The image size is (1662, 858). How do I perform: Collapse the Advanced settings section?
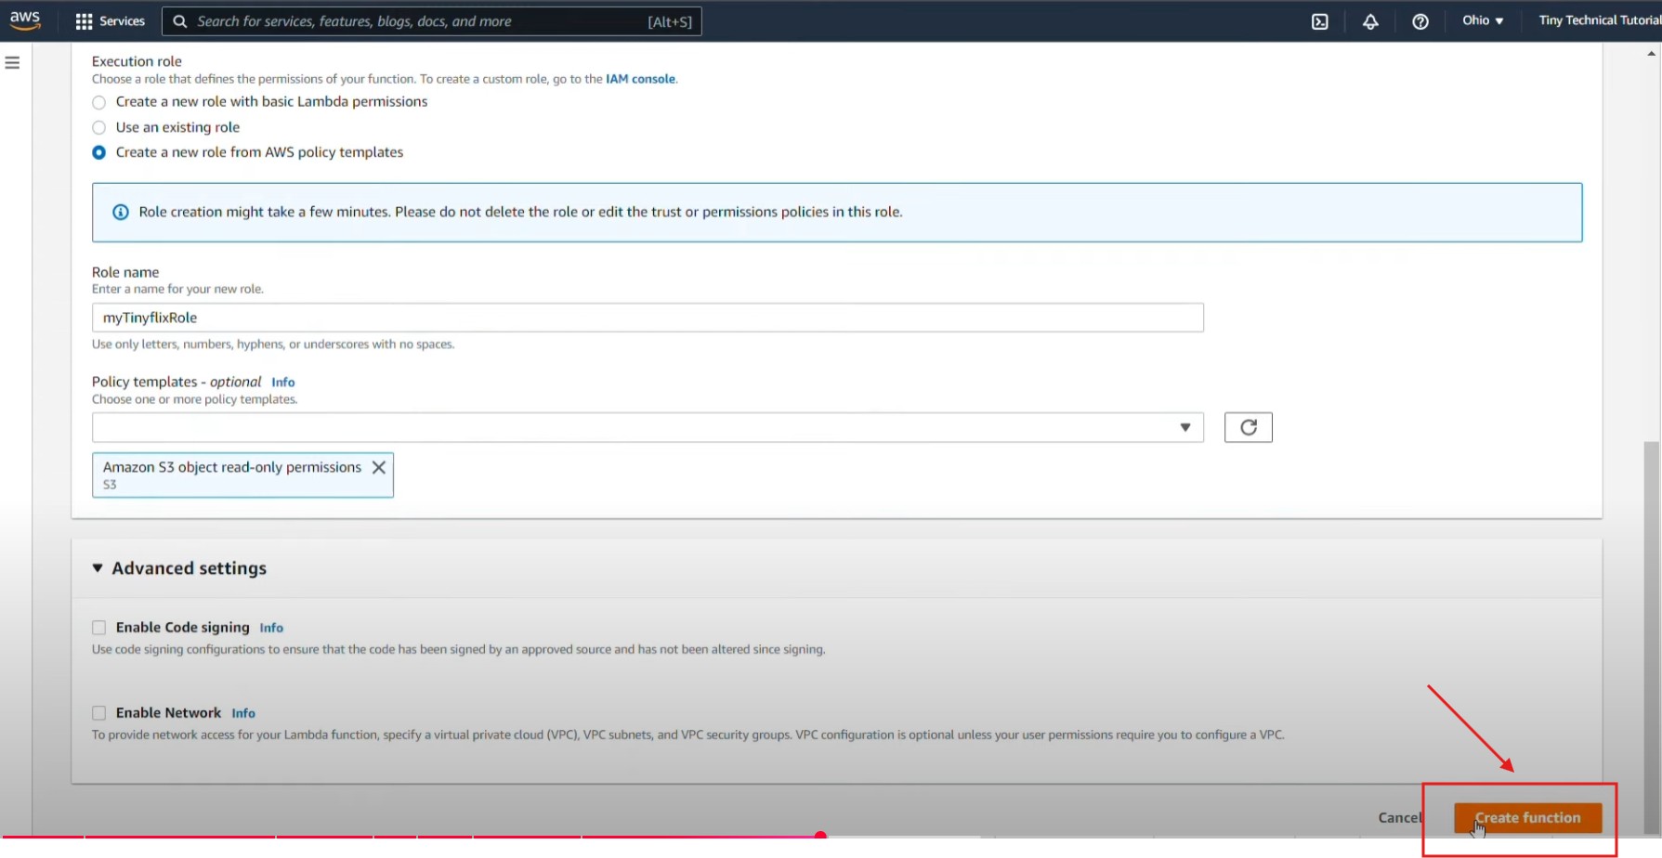98,568
